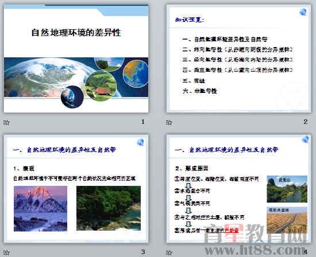Click the globe logo on slide 2
The width and height of the screenshot is (316, 257).
click(x=303, y=12)
